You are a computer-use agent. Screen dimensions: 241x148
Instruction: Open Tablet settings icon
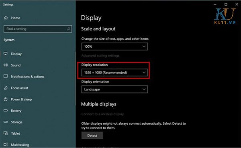(x=6, y=133)
